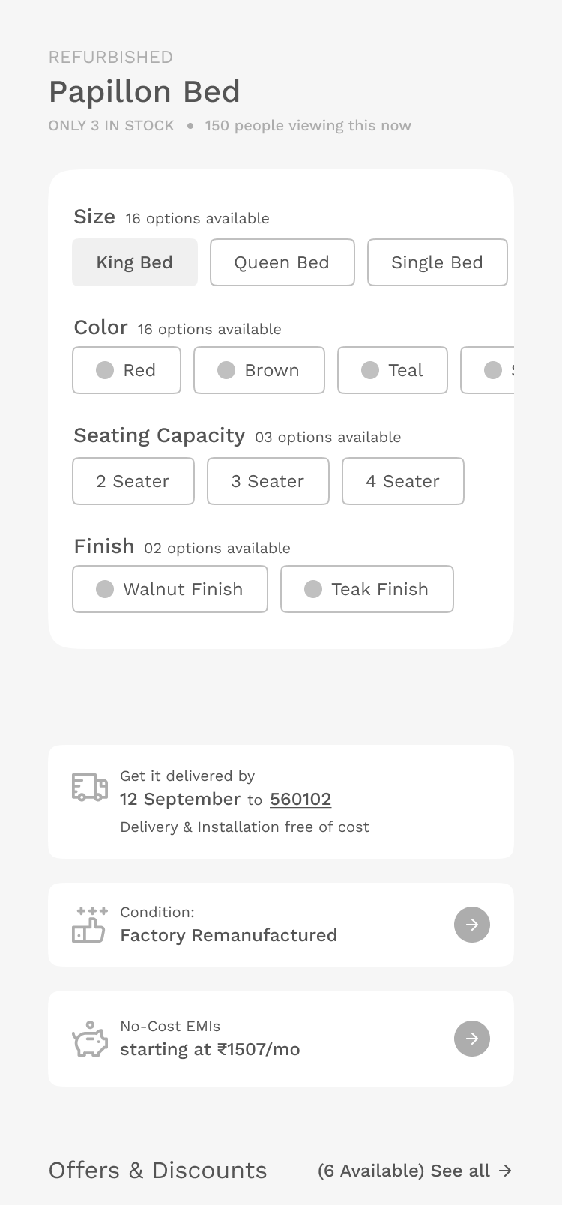Image resolution: width=562 pixels, height=1205 pixels.
Task: Choose Single Bed size
Action: pos(437,262)
